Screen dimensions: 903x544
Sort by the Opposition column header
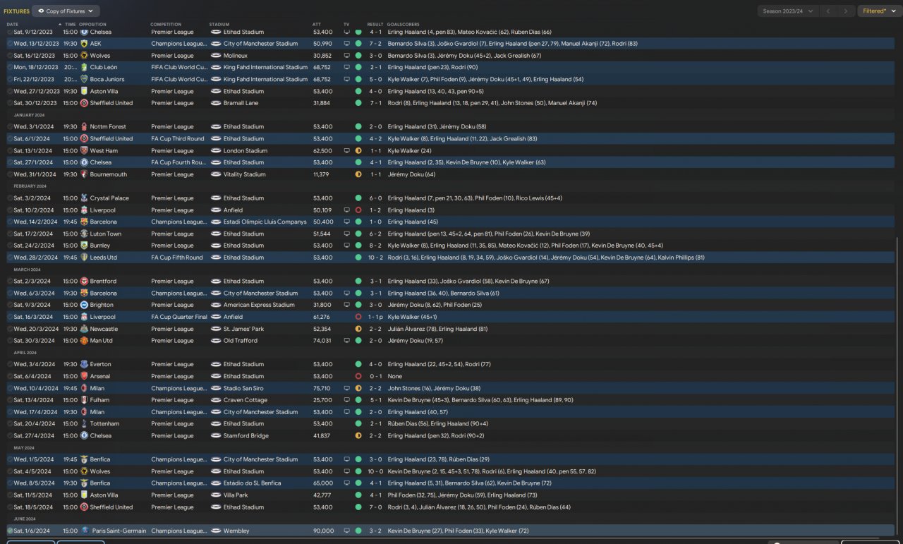click(x=92, y=25)
